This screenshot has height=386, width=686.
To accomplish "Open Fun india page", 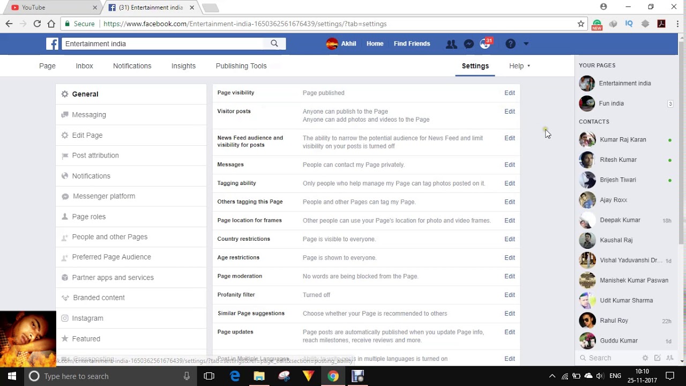I will click(625, 103).
